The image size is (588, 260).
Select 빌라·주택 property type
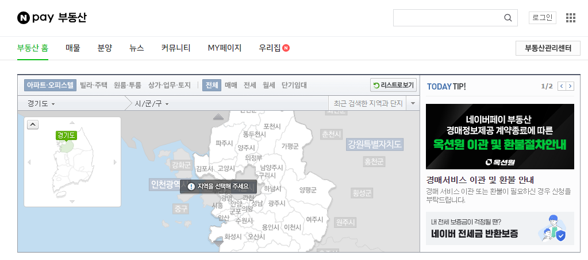coord(93,85)
